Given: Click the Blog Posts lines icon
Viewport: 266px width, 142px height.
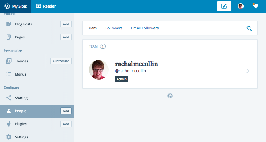Looking at the screenshot, I should 9,24.
